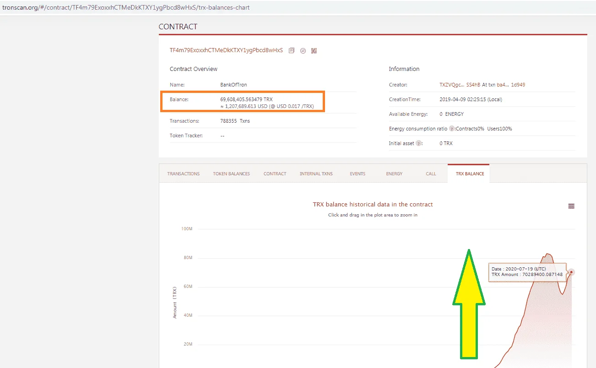This screenshot has height=368, width=596.
Task: Click the 40M y-axis label
Action: point(188,315)
